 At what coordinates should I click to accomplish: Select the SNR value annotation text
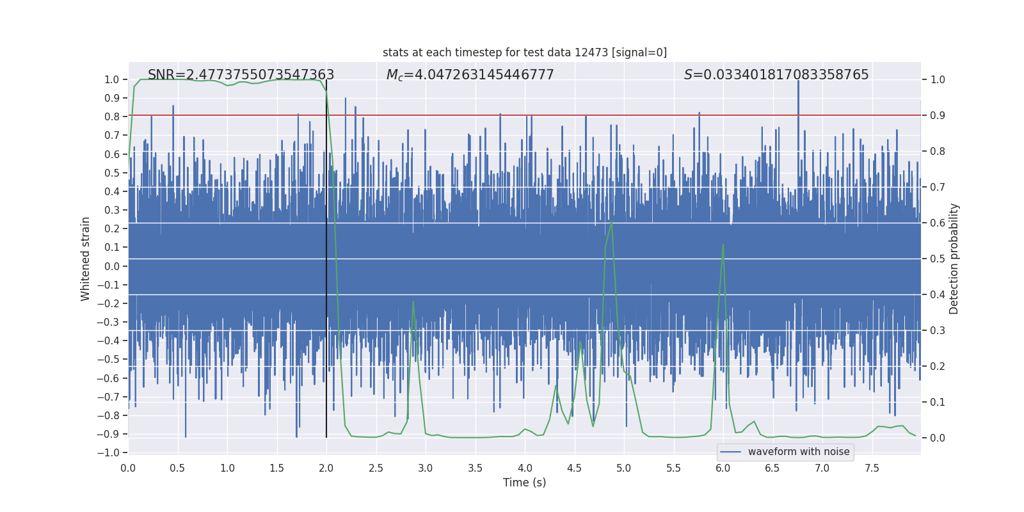click(x=241, y=75)
